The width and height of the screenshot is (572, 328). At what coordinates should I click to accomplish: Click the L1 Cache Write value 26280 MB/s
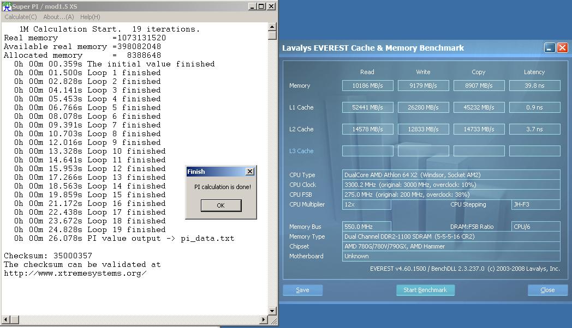click(423, 107)
